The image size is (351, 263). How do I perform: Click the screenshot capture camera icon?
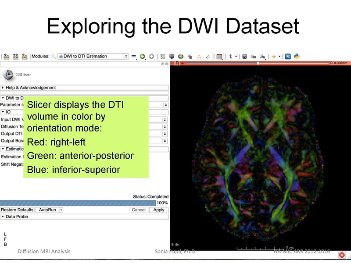tap(245, 57)
